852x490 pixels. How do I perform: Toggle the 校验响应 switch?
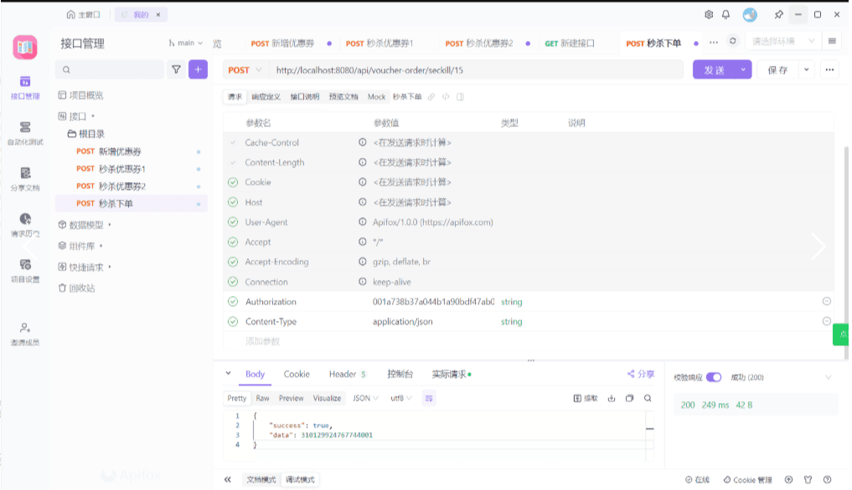point(714,377)
